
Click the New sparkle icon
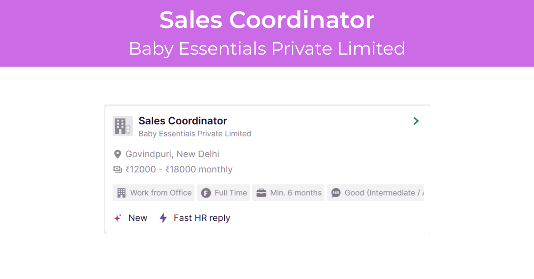117,218
